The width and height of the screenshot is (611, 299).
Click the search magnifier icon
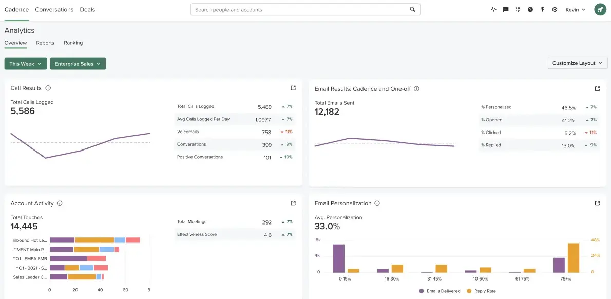coord(413,10)
